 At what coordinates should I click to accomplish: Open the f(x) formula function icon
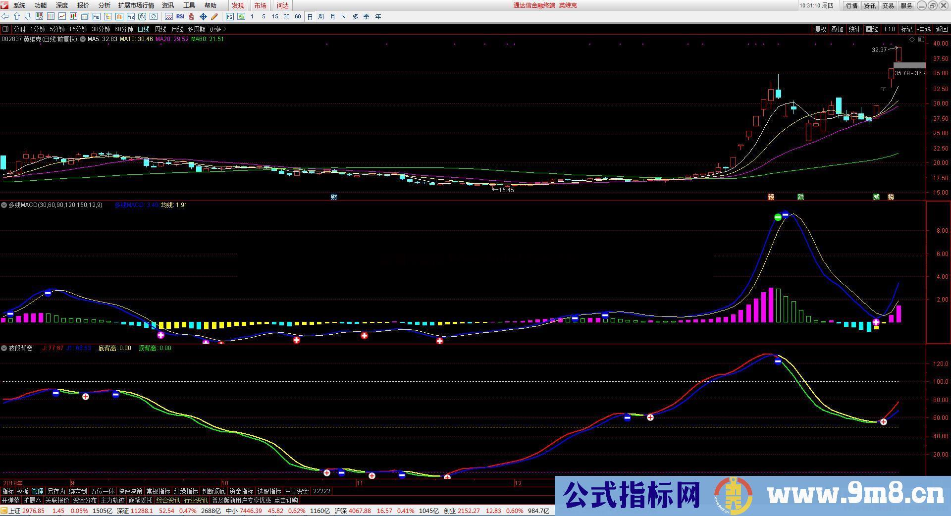[141, 16]
